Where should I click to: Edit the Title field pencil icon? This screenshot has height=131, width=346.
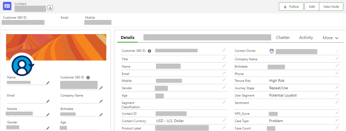click(x=224, y=58)
